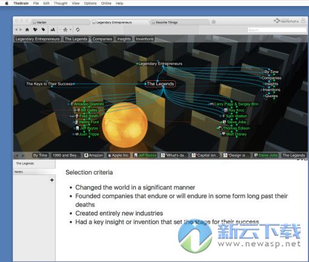The image size is (309, 262).
Task: Select the Inventions sibling thought
Action: pyautogui.click(x=272, y=90)
